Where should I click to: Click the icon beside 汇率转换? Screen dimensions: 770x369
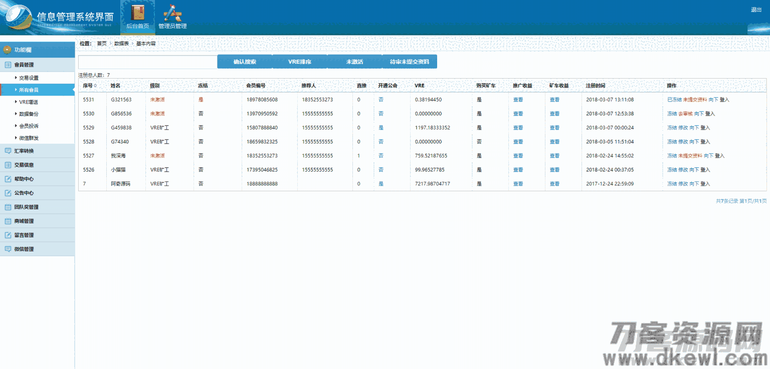point(8,151)
